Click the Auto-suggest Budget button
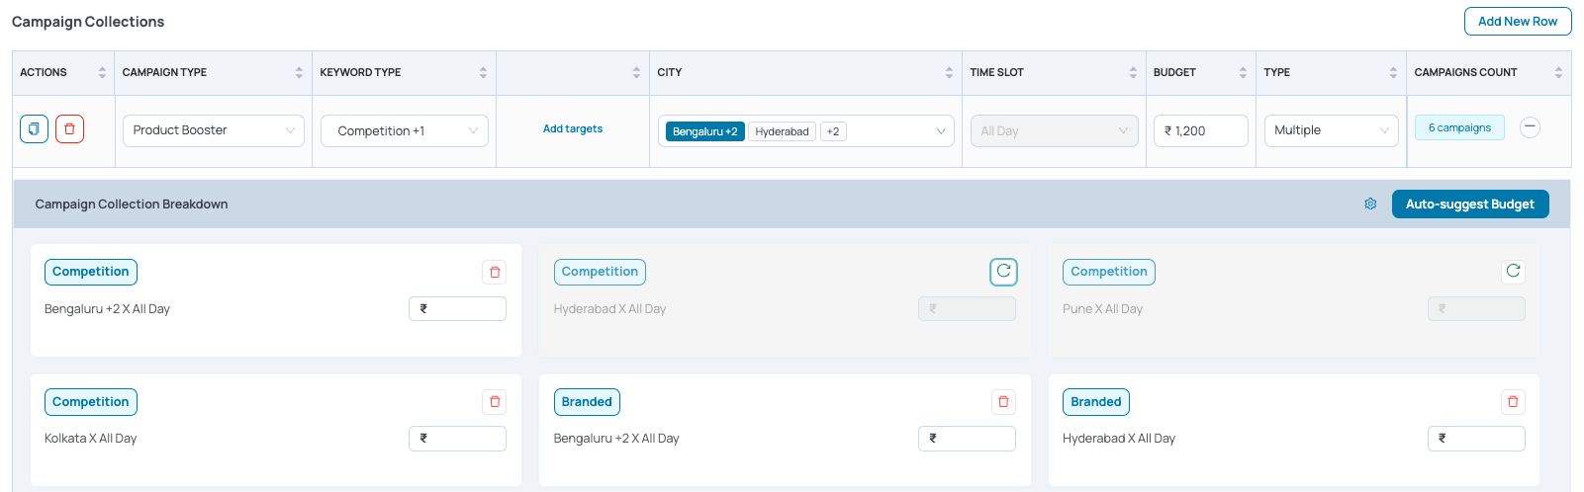1584x492 pixels. (1470, 204)
